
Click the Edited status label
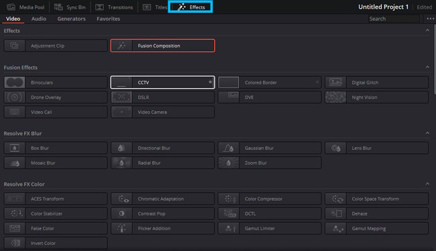coord(425,7)
